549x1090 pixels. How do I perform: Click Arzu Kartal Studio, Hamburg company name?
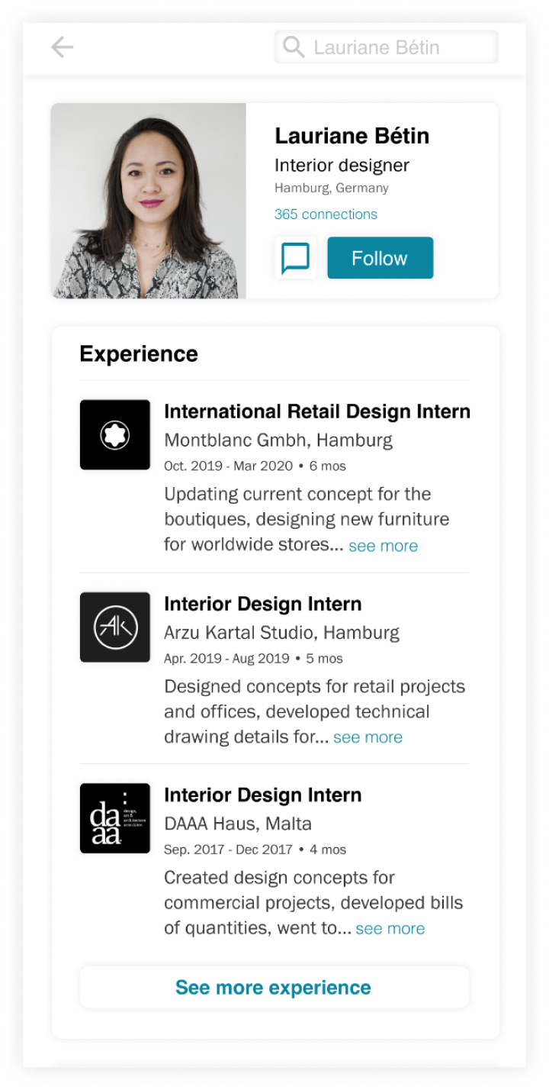[x=281, y=633]
